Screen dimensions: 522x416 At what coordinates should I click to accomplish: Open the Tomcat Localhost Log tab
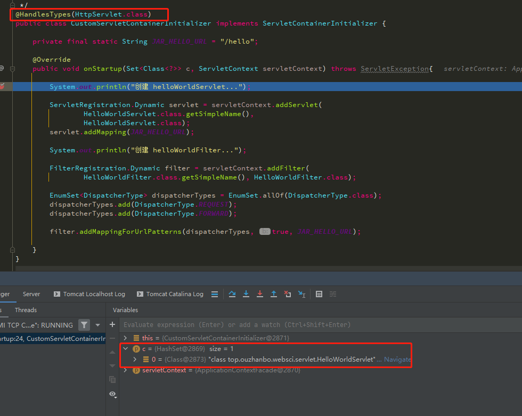pos(89,294)
